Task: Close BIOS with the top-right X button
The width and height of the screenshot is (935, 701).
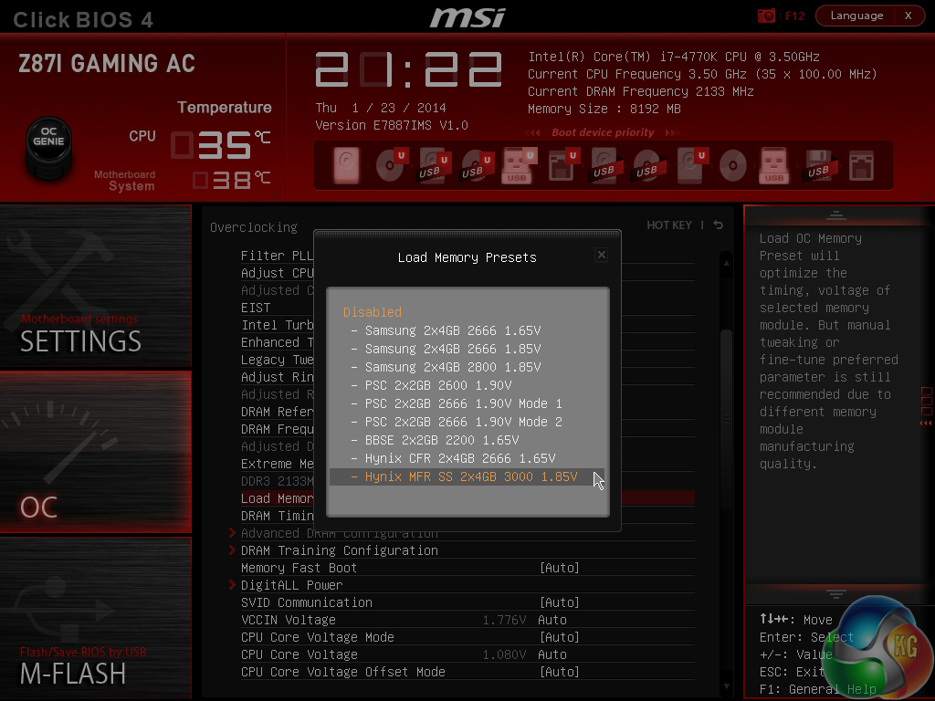Action: click(909, 16)
